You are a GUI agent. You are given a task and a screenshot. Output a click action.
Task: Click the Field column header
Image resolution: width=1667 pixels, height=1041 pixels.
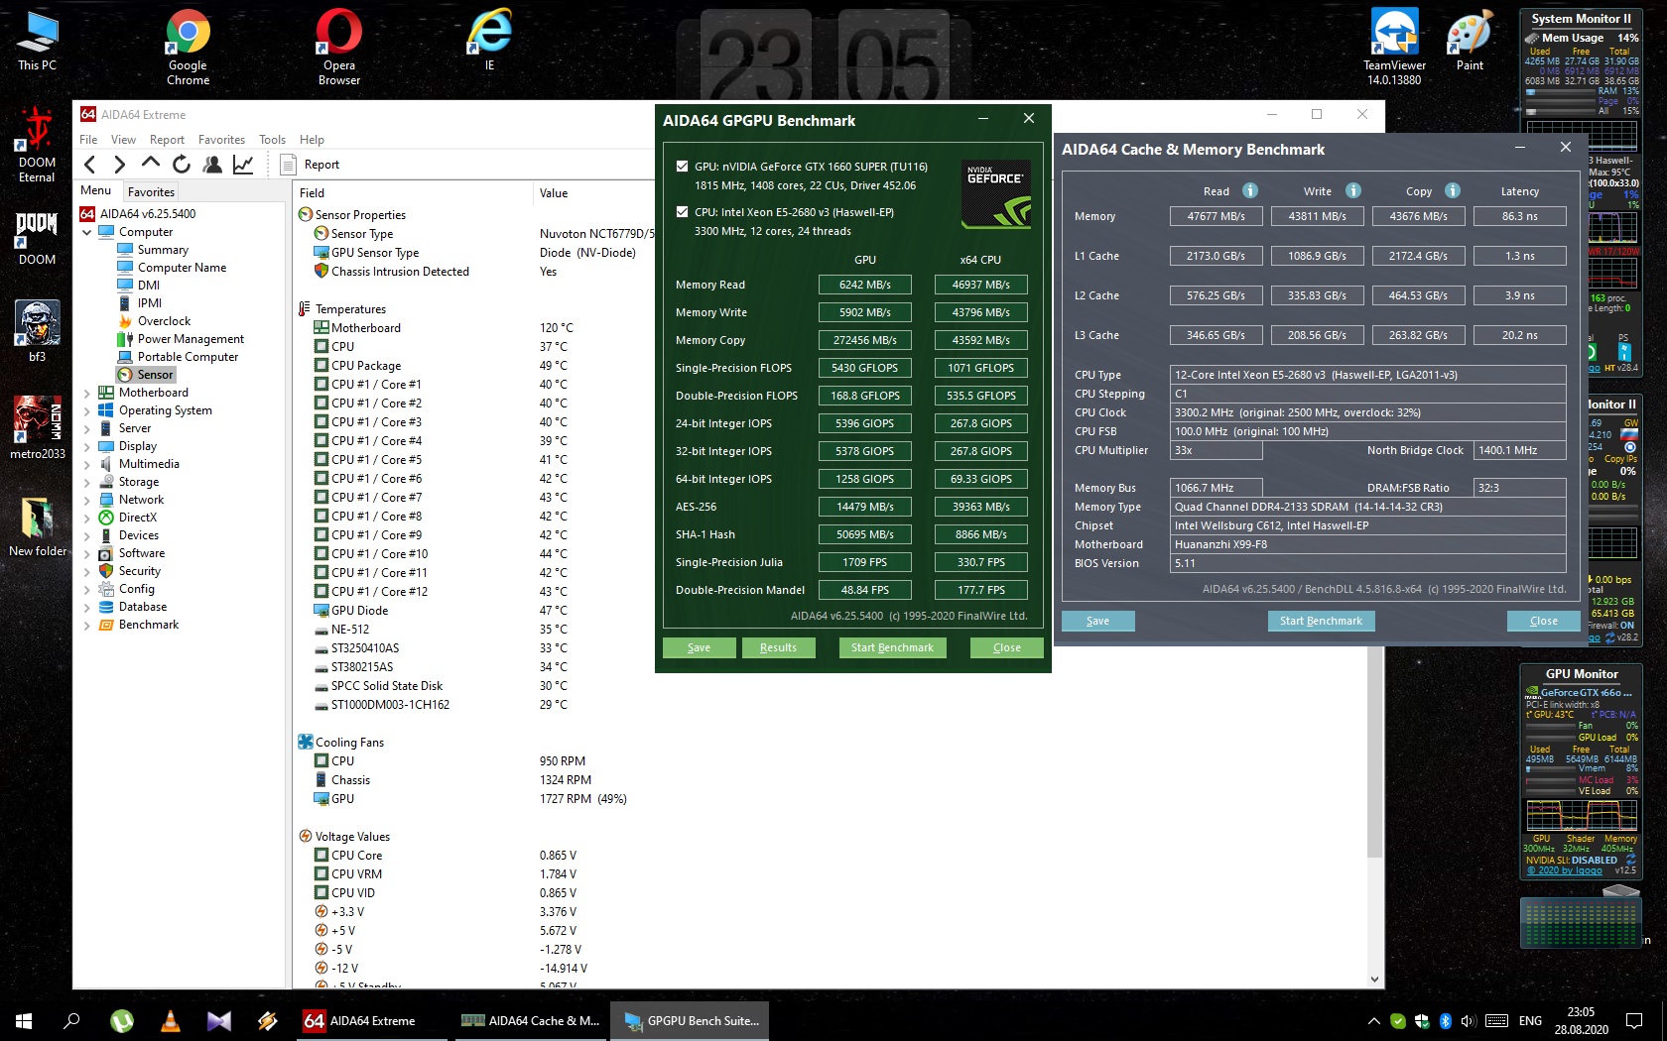pos(412,193)
